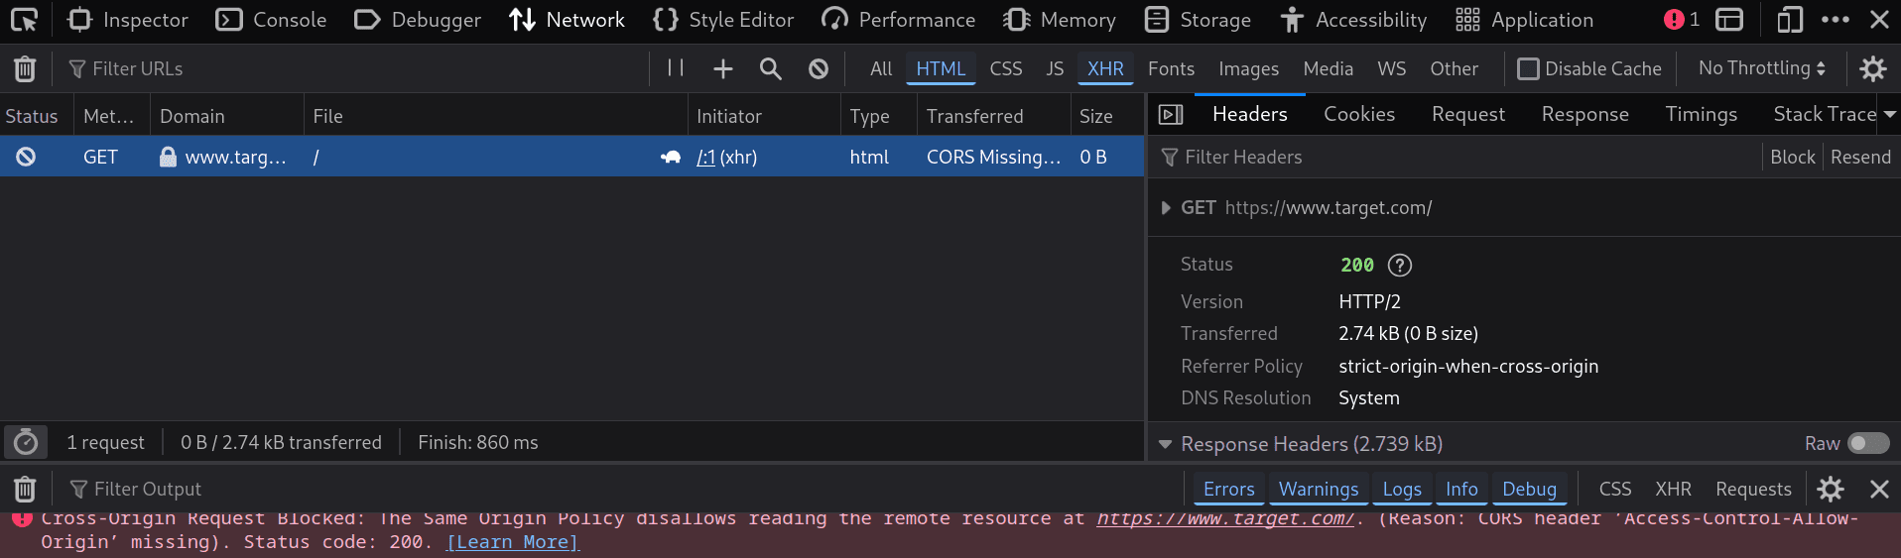Collapse the request details pane icon
The image size is (1901, 558).
[1171, 115]
